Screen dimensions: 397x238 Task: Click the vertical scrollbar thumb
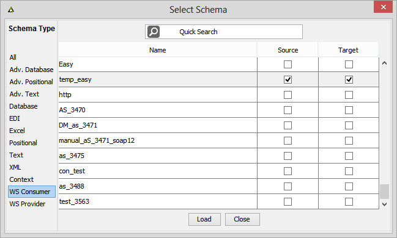384,192
